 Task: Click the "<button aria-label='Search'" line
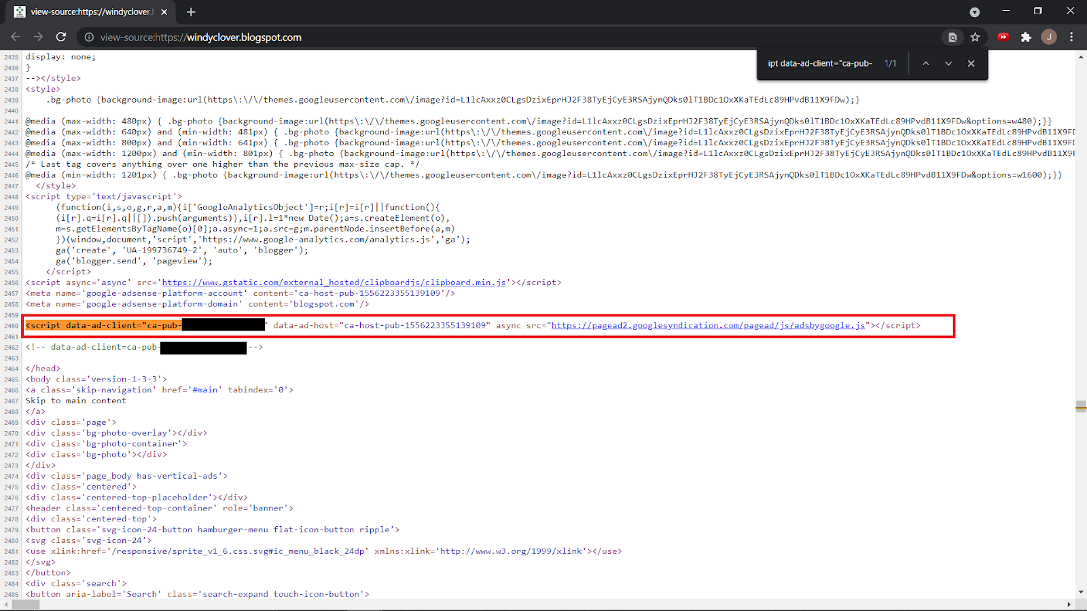tap(198, 594)
